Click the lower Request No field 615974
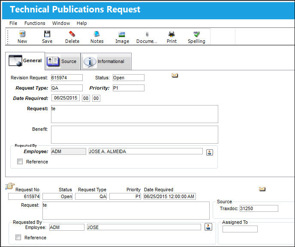This screenshot has height=247, width=295. 24,196
